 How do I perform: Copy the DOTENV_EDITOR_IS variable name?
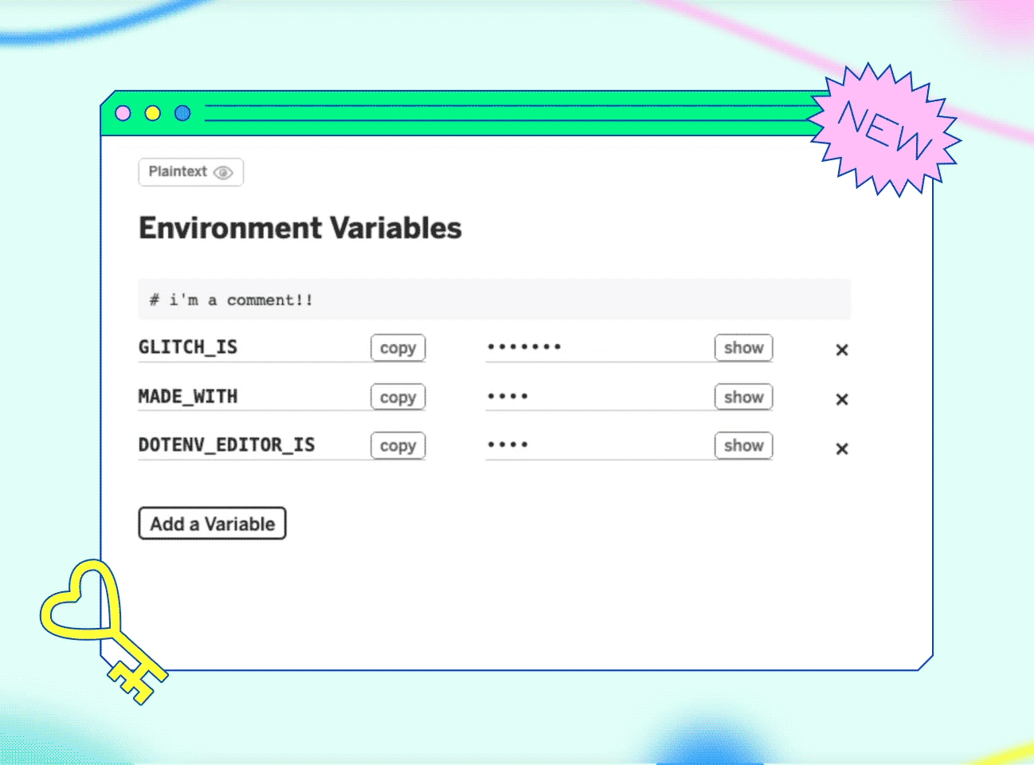pos(398,446)
